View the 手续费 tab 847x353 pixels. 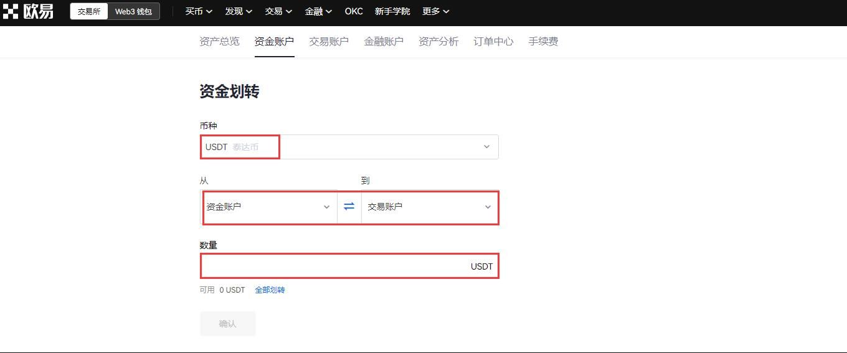pyautogui.click(x=543, y=42)
